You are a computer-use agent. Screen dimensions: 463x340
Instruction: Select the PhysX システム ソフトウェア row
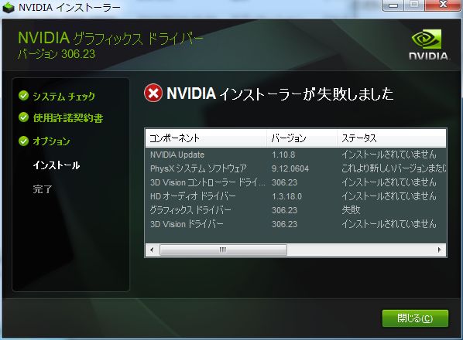(x=296, y=168)
